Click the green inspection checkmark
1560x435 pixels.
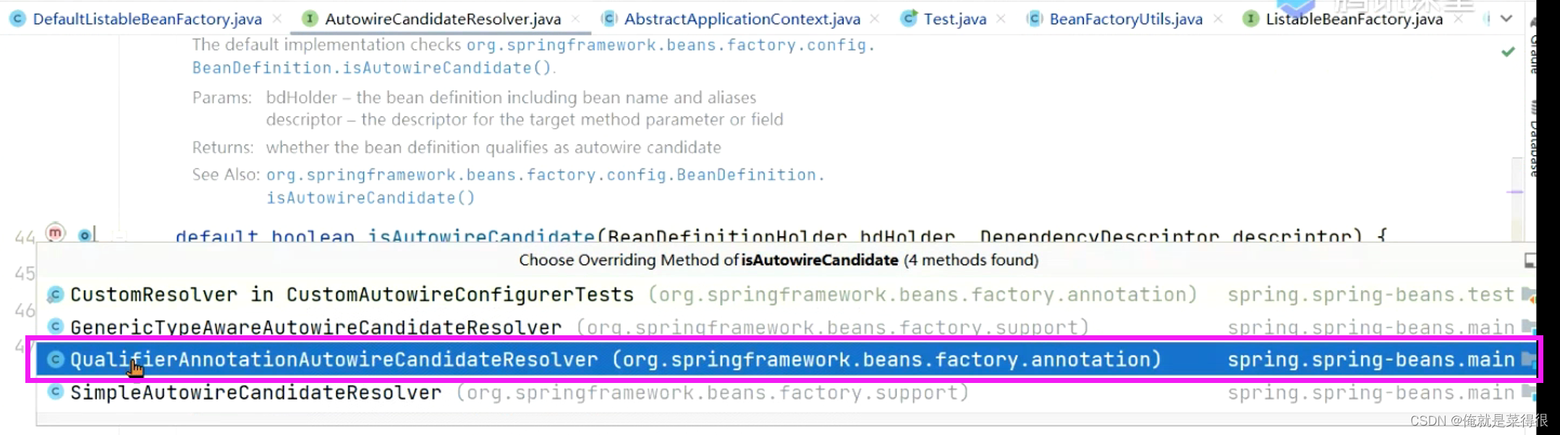pyautogui.click(x=1508, y=51)
